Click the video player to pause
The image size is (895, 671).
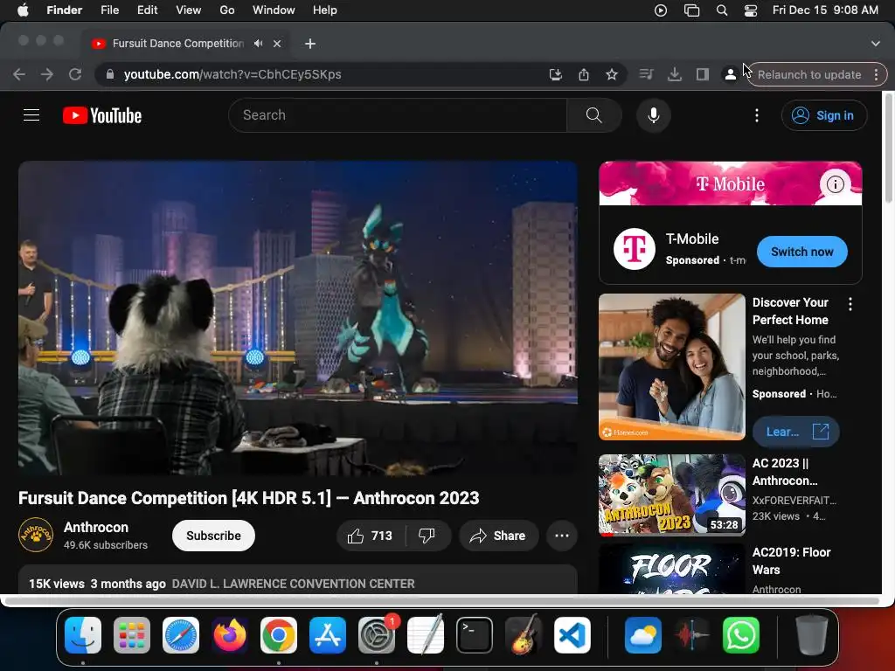click(x=298, y=318)
